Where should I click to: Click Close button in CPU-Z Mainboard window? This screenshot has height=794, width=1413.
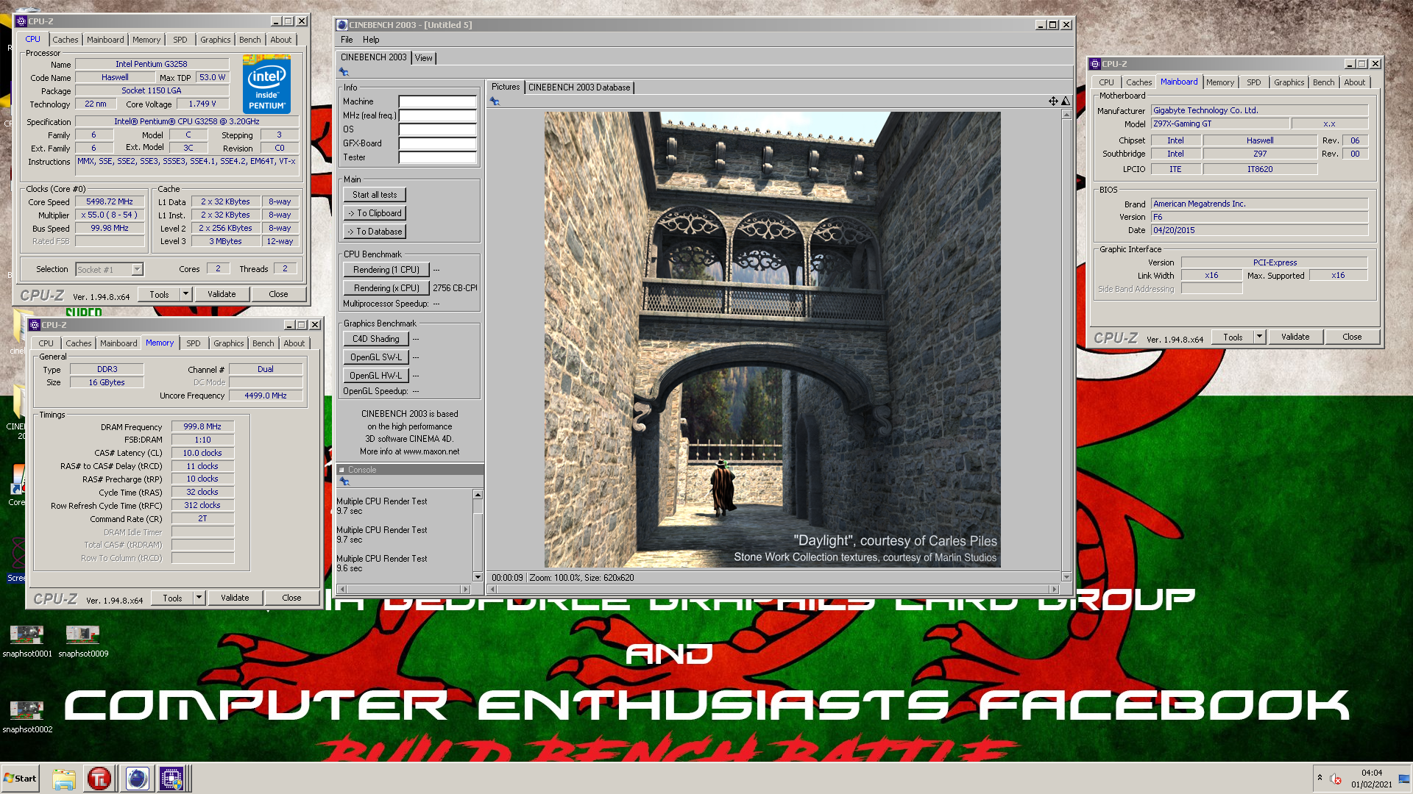(1352, 337)
